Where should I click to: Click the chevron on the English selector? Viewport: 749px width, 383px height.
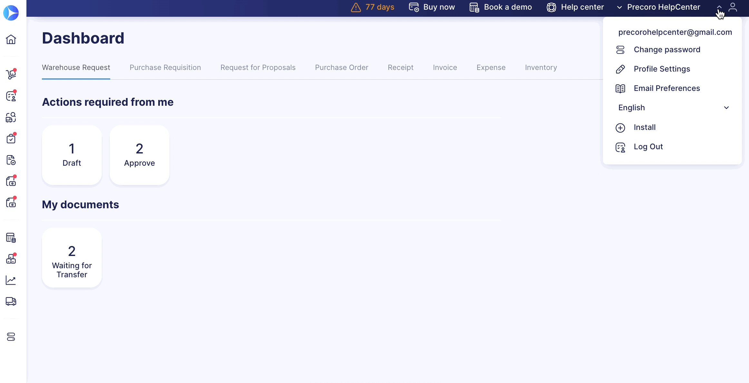726,108
